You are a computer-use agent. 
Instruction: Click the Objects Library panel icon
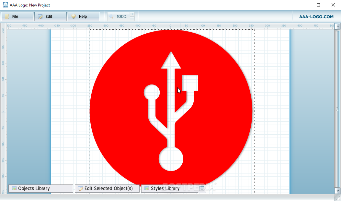(14, 188)
